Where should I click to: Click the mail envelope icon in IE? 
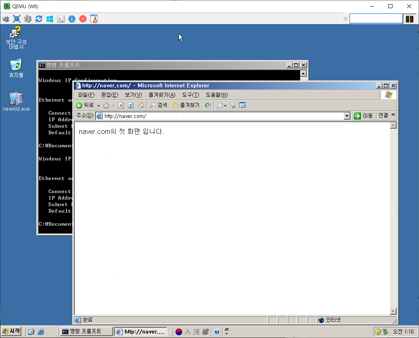pyautogui.click(x=220, y=106)
